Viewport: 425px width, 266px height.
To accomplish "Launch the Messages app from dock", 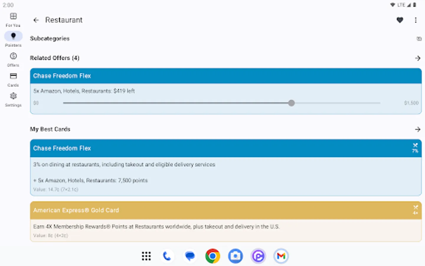I will tap(190, 256).
